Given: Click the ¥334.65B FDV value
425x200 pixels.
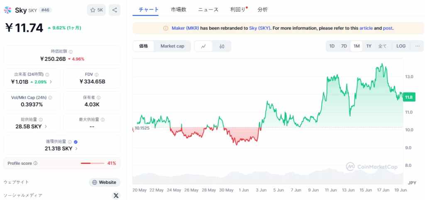Looking at the screenshot, I should pos(92,82).
